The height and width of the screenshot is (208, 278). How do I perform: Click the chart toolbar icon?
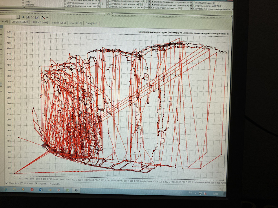(37, 17)
